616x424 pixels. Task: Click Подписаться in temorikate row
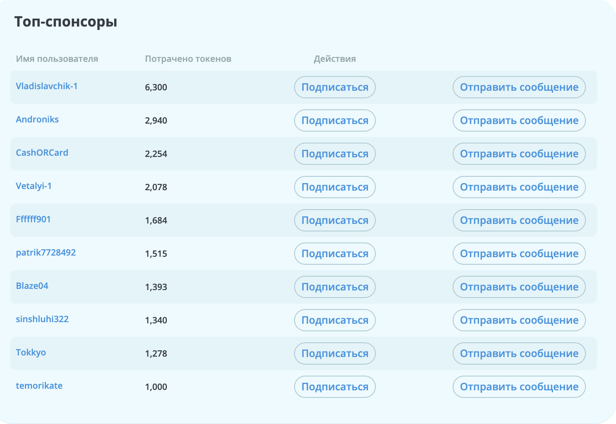[335, 387]
